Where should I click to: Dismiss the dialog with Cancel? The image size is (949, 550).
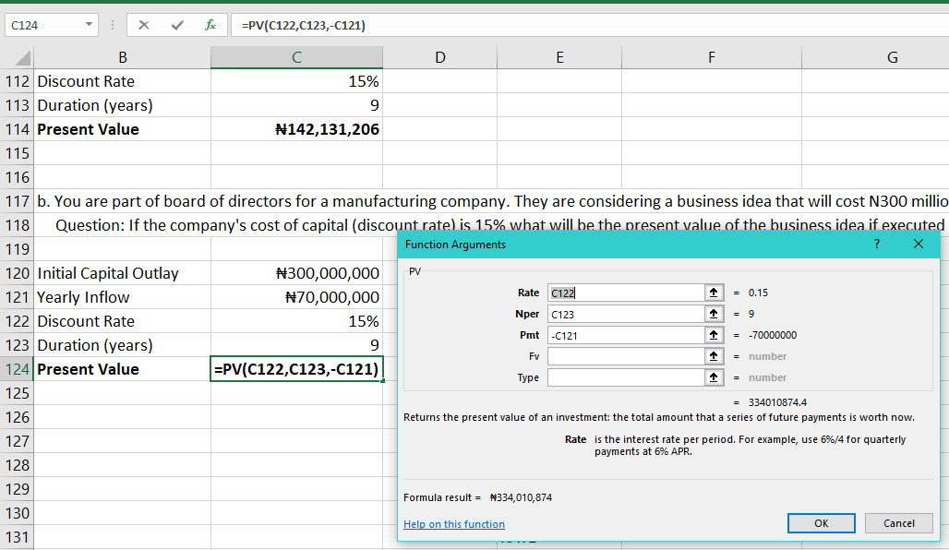[x=898, y=523]
